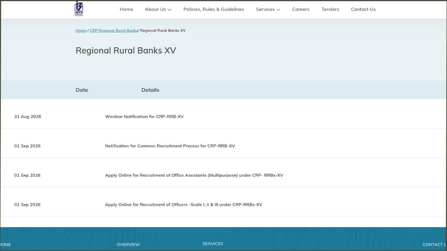
Task: Open Notification for Common Recruitment Process link
Action: pyautogui.click(x=170, y=146)
